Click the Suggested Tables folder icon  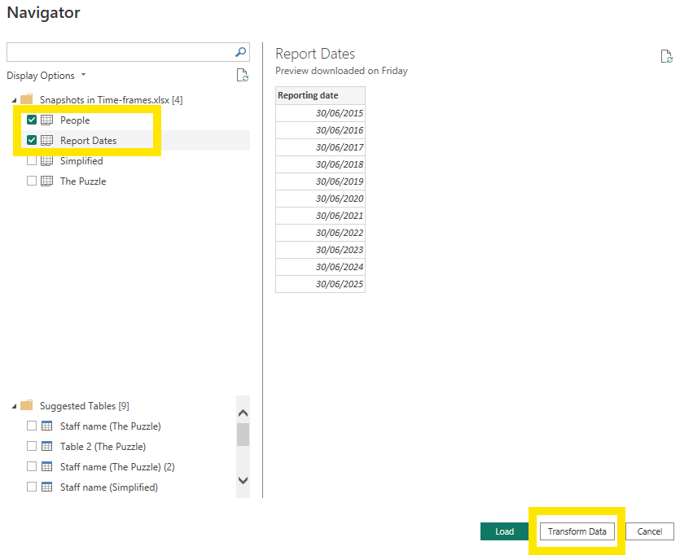(26, 405)
